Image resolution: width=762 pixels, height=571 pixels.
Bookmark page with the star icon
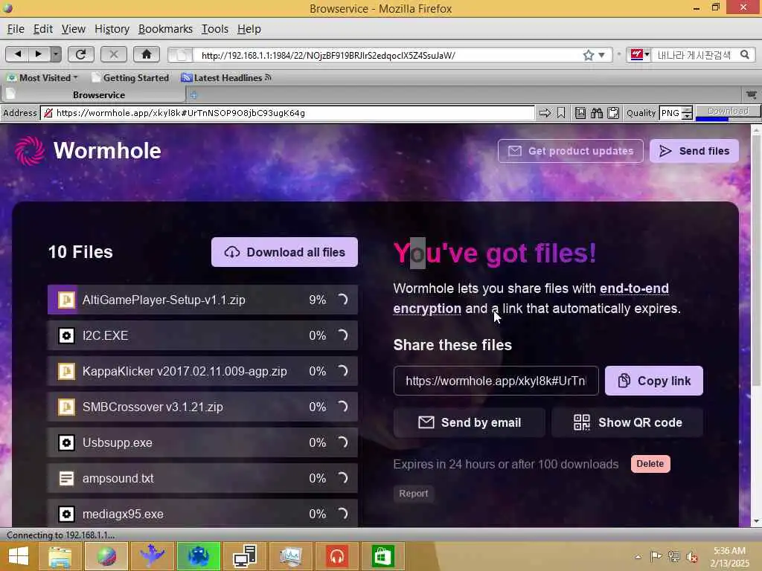[x=589, y=55]
